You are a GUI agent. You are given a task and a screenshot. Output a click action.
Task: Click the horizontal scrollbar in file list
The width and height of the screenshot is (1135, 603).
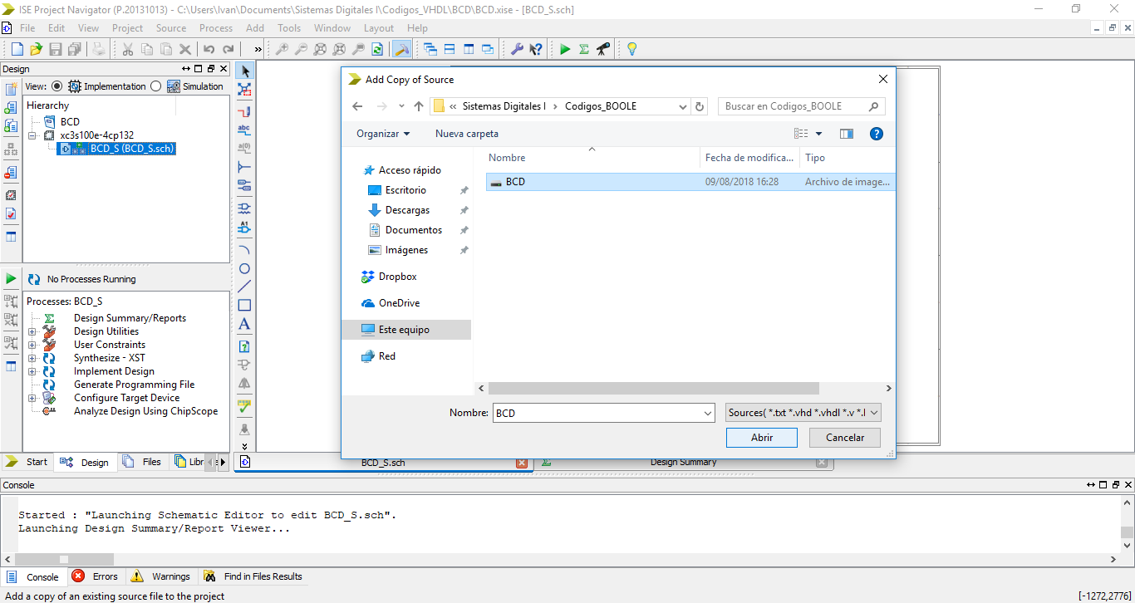(654, 388)
